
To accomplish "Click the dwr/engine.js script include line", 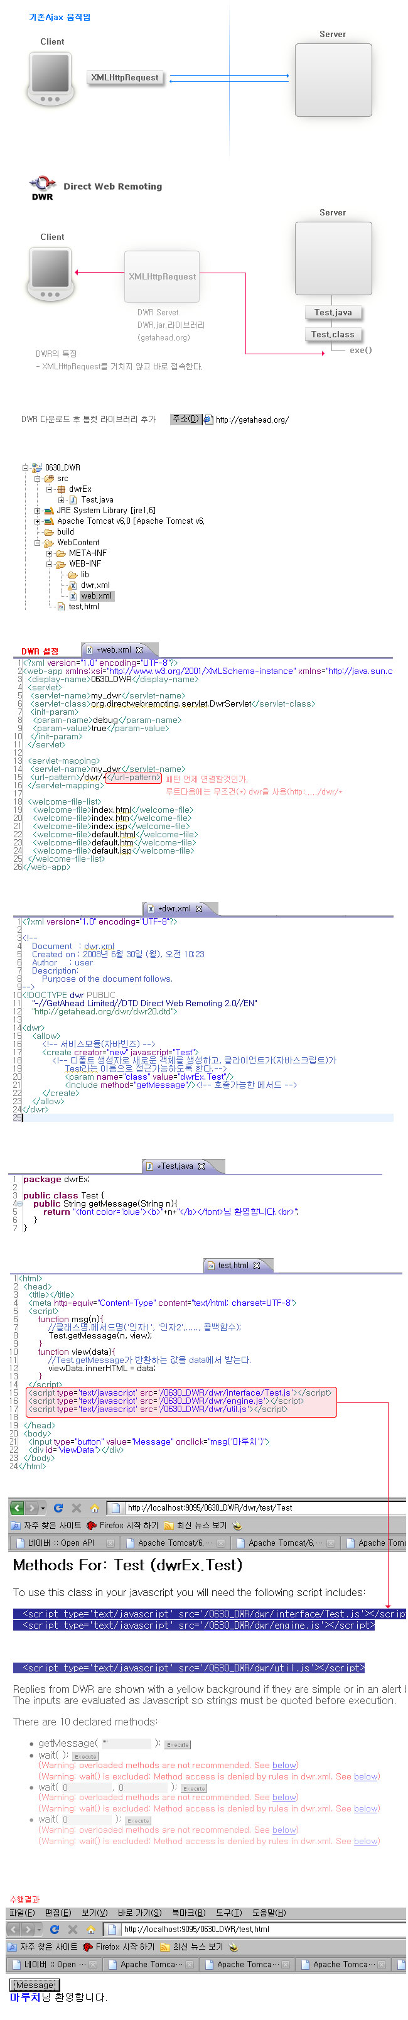I will [194, 1625].
